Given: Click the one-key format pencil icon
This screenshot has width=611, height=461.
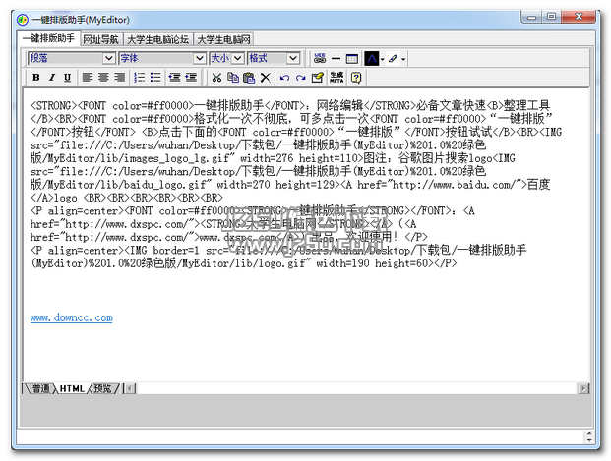Looking at the screenshot, I should point(318,78).
